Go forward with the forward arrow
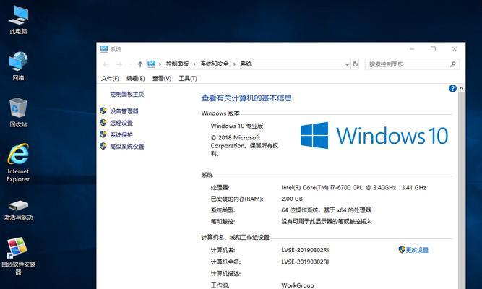The image size is (482, 289). tap(119, 64)
